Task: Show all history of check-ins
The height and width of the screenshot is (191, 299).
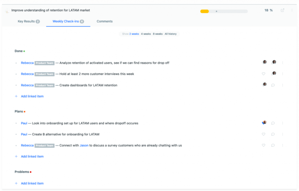Action: coord(170,34)
